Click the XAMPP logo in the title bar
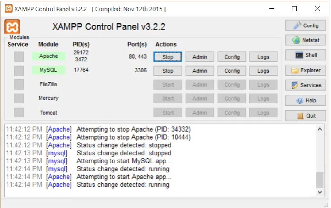This screenshot has width=331, height=208. (8, 9)
